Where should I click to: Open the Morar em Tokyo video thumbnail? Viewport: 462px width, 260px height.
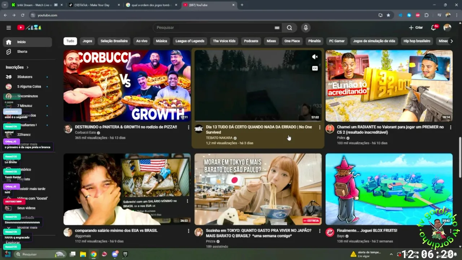point(258,189)
